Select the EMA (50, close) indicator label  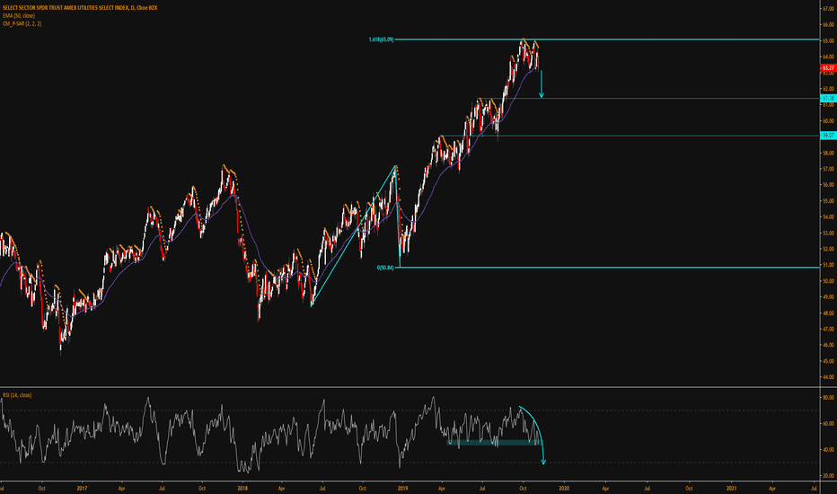[19, 16]
